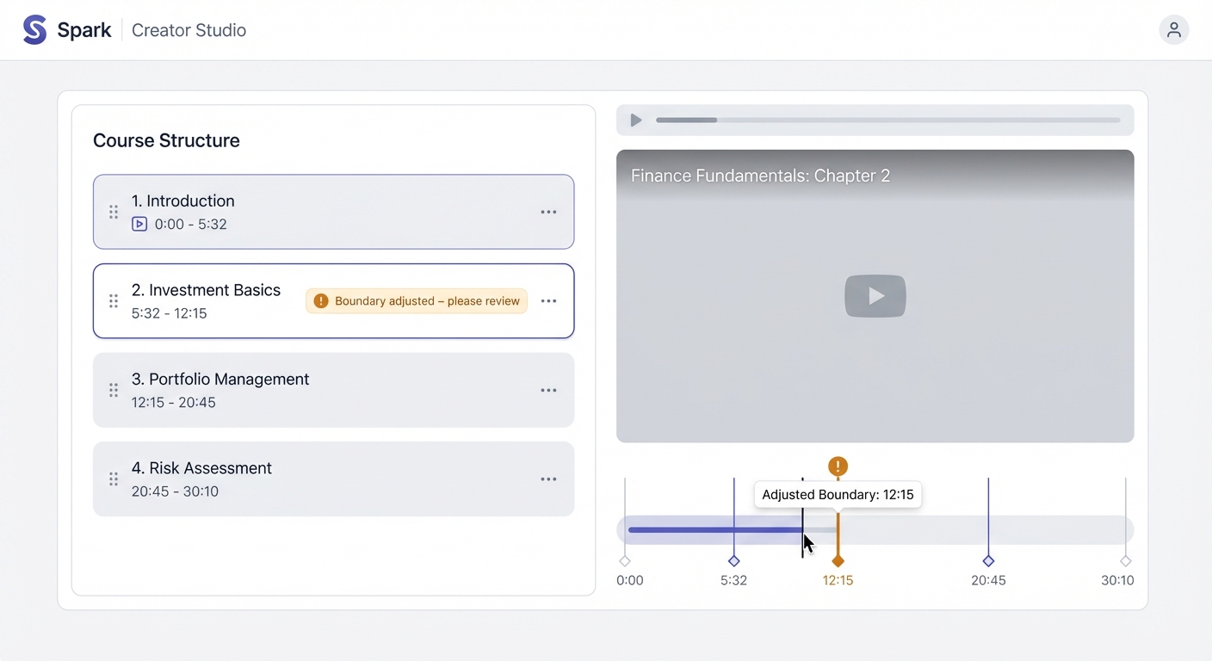This screenshot has height=661, width=1212.
Task: Open the user profile avatar menu
Action: point(1174,30)
